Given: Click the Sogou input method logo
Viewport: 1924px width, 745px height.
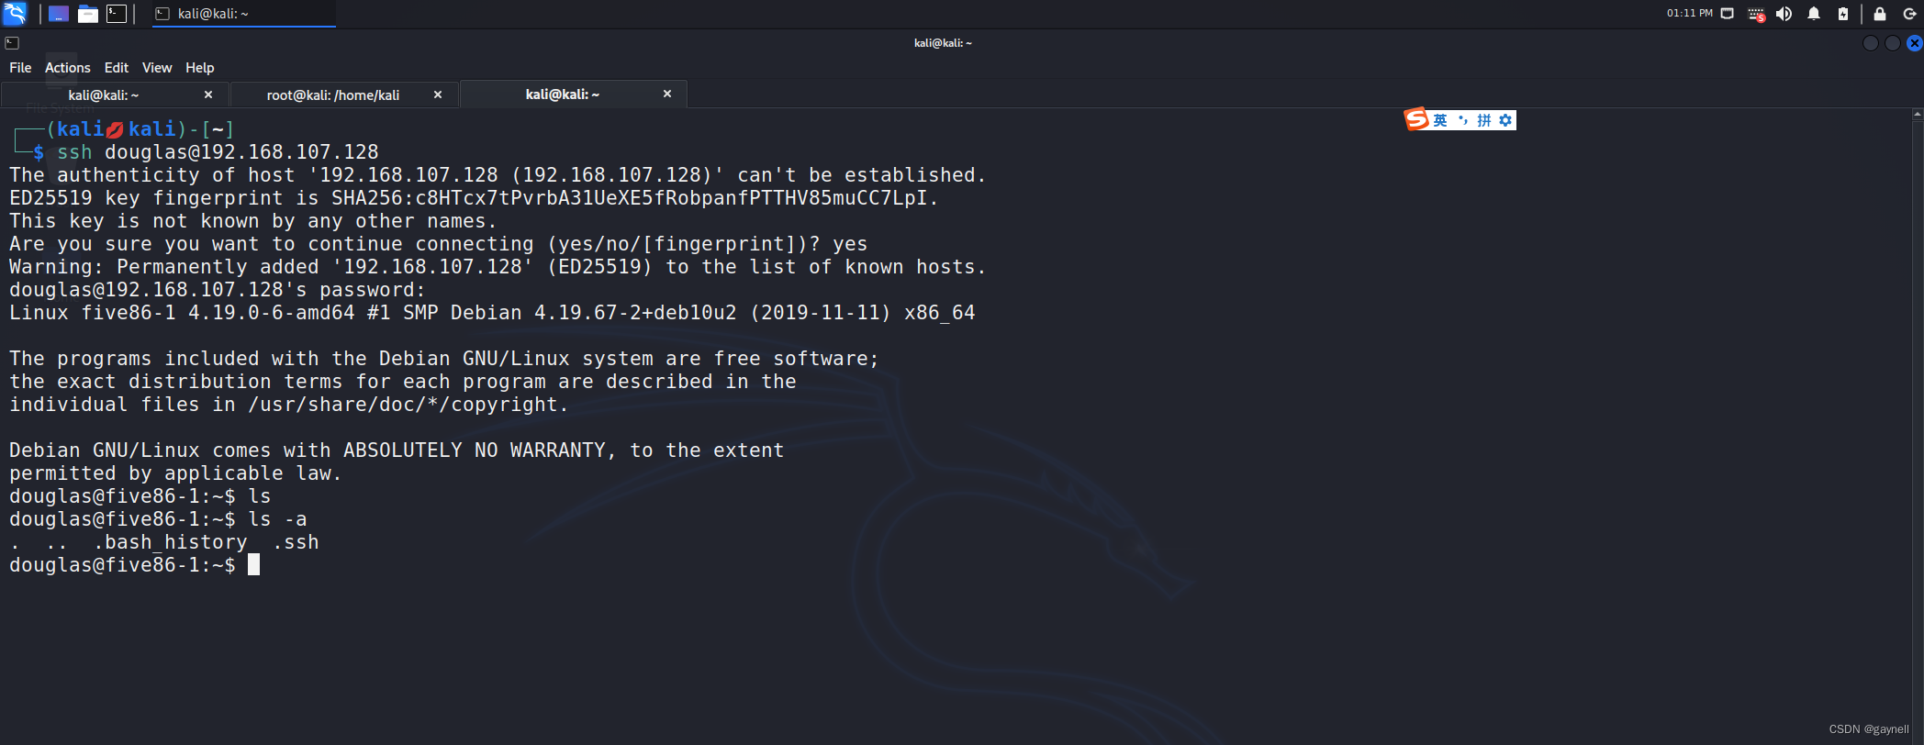Looking at the screenshot, I should coord(1416,119).
